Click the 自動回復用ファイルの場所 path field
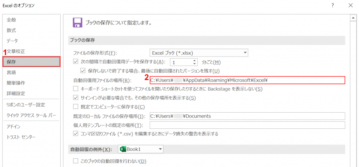Viewport: 359px width, 167px height. click(x=247, y=80)
